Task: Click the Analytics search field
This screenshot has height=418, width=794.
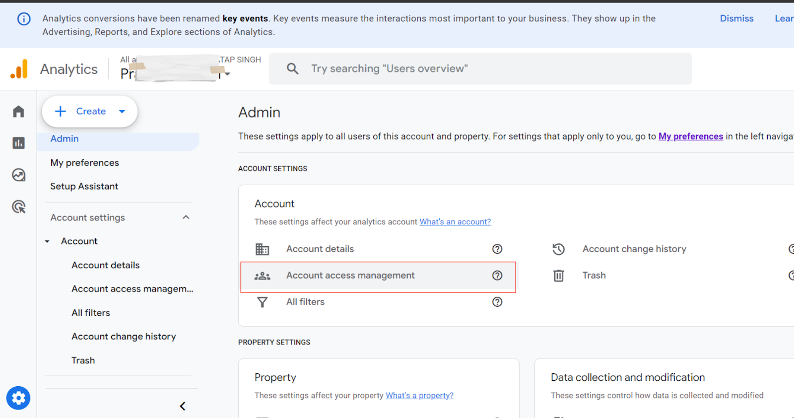Action: (480, 69)
